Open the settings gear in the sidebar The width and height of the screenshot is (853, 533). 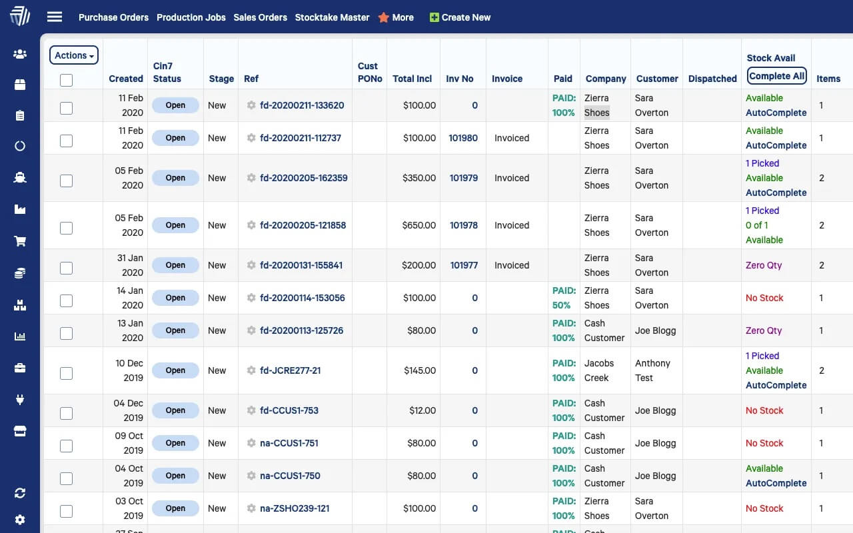pos(20,520)
